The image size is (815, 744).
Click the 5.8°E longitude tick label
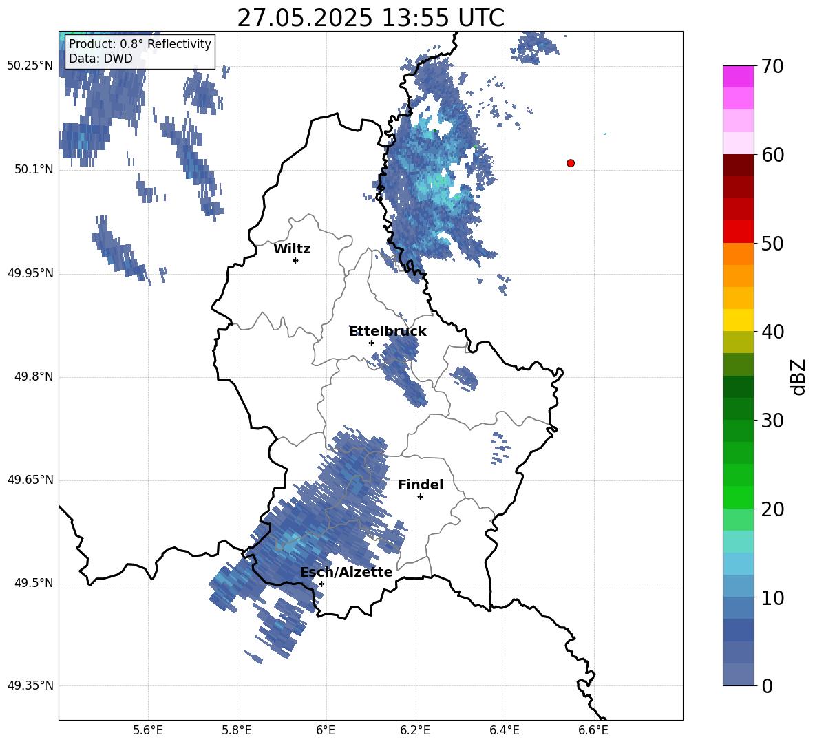pos(237,730)
